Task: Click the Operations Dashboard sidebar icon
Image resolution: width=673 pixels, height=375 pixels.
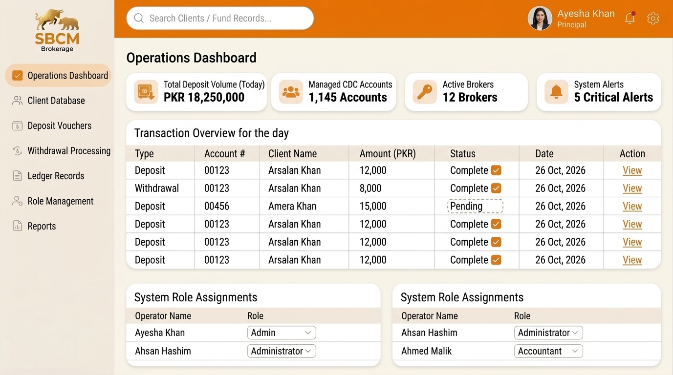Action: point(17,75)
